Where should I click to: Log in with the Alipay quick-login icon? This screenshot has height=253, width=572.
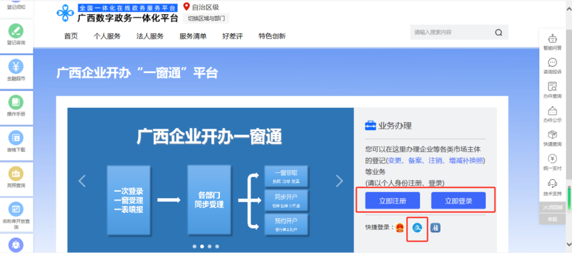click(417, 228)
